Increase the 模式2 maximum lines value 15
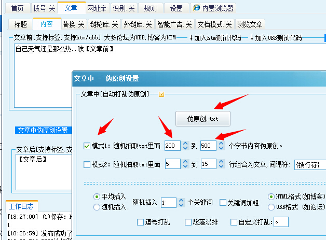The image size is (326, 240). point(221,162)
